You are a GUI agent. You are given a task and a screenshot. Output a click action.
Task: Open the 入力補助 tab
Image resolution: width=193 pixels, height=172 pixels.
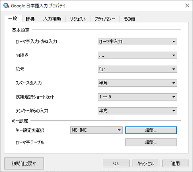[x=52, y=19]
